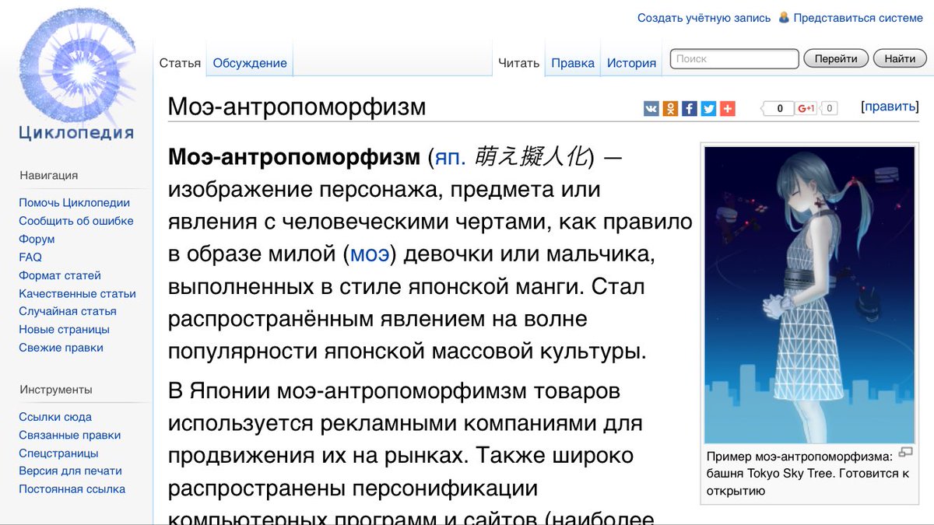The width and height of the screenshot is (934, 525).
Task: Click the править section edit link
Action: point(891,107)
